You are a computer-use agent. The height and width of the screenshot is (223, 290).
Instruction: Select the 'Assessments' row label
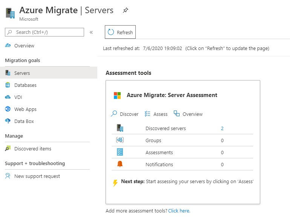coord(159,152)
